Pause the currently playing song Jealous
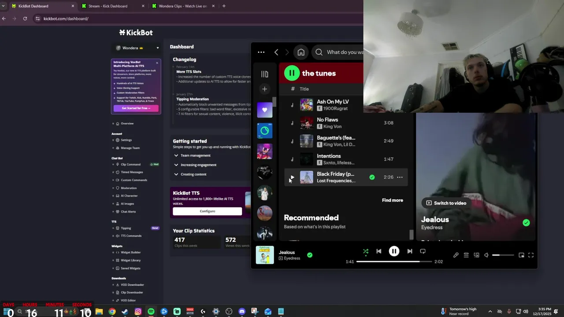Viewport: 564px width, 317px height. tap(394, 251)
